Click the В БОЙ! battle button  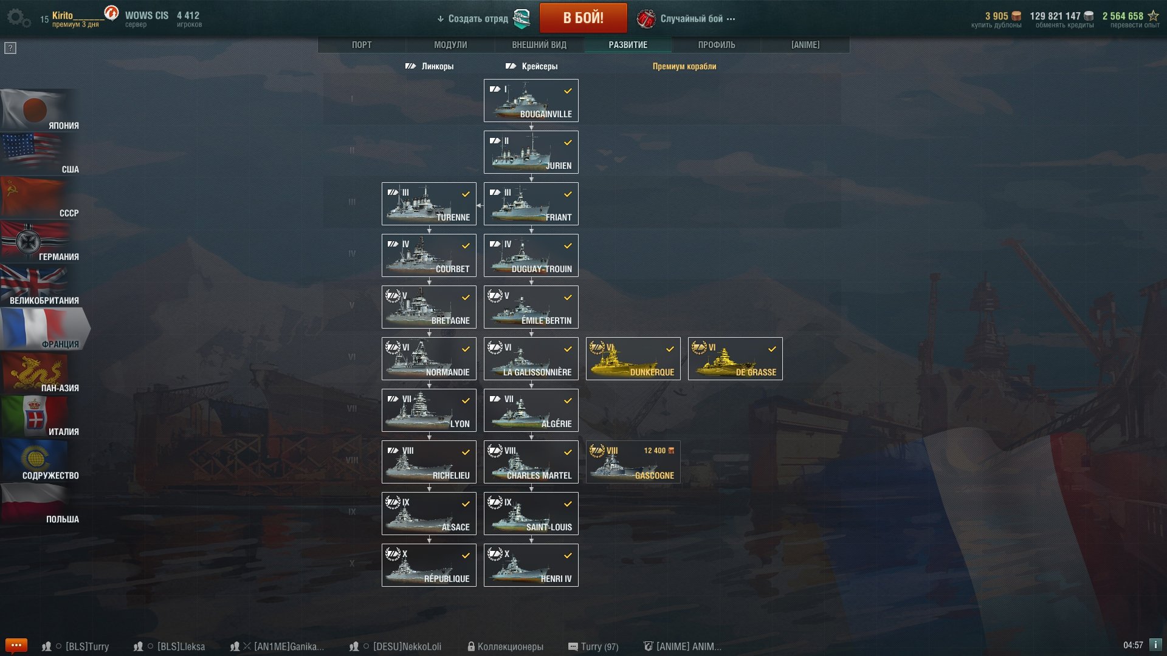click(x=583, y=18)
